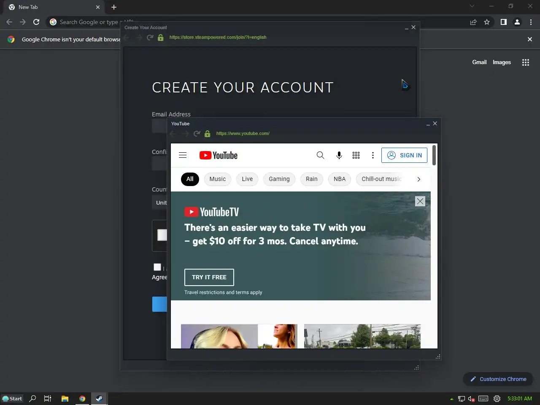Click back arrow in YouTube window
Viewport: 540px width, 405px height.
point(173,134)
